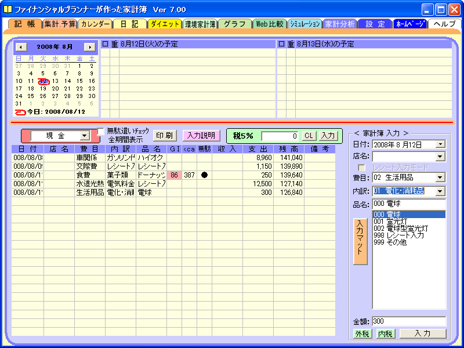This screenshot has height=348, width=464.
Task: Open the 現金 account dropdown
Action: (85, 136)
